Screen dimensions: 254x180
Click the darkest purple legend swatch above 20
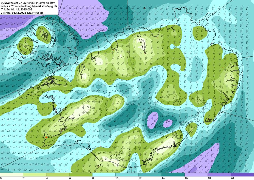[242, 174]
